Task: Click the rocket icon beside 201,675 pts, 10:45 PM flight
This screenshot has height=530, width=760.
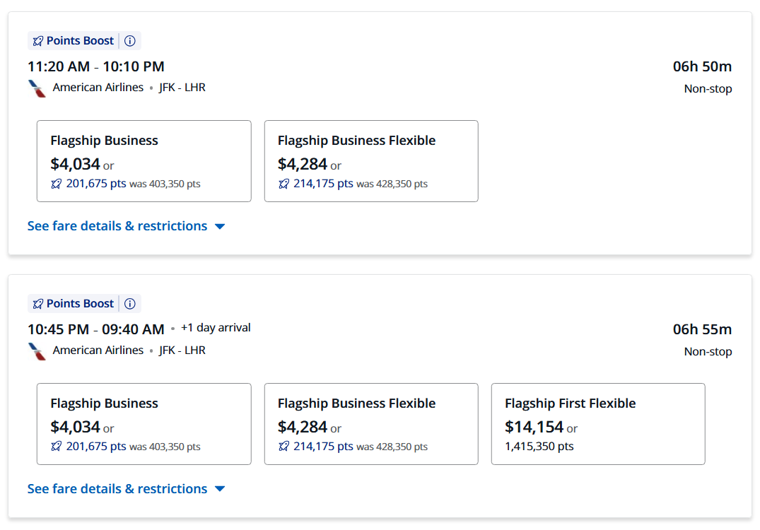Action: pyautogui.click(x=57, y=447)
